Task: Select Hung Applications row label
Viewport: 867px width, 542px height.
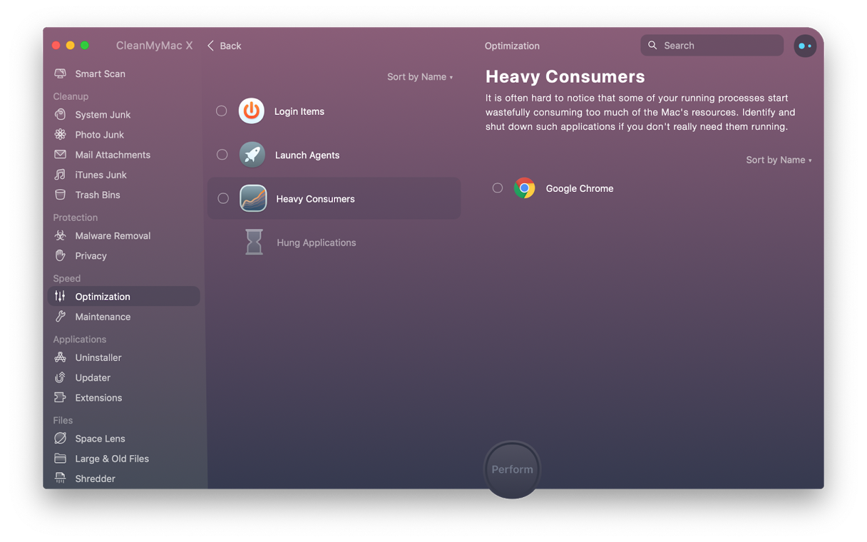Action: coord(317,242)
